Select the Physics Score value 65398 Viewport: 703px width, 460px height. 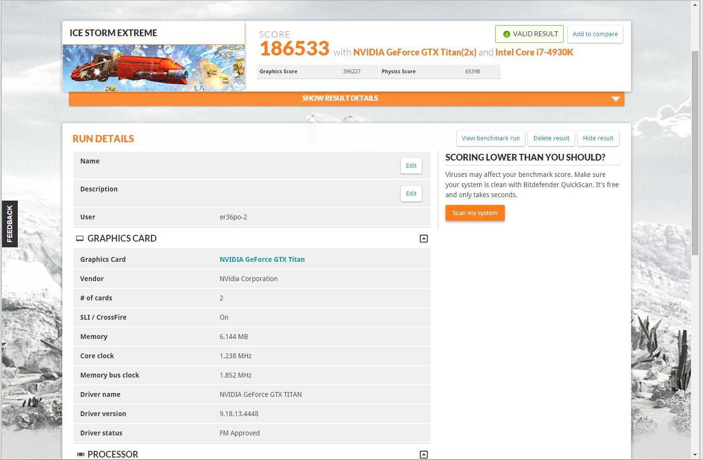[x=473, y=72]
